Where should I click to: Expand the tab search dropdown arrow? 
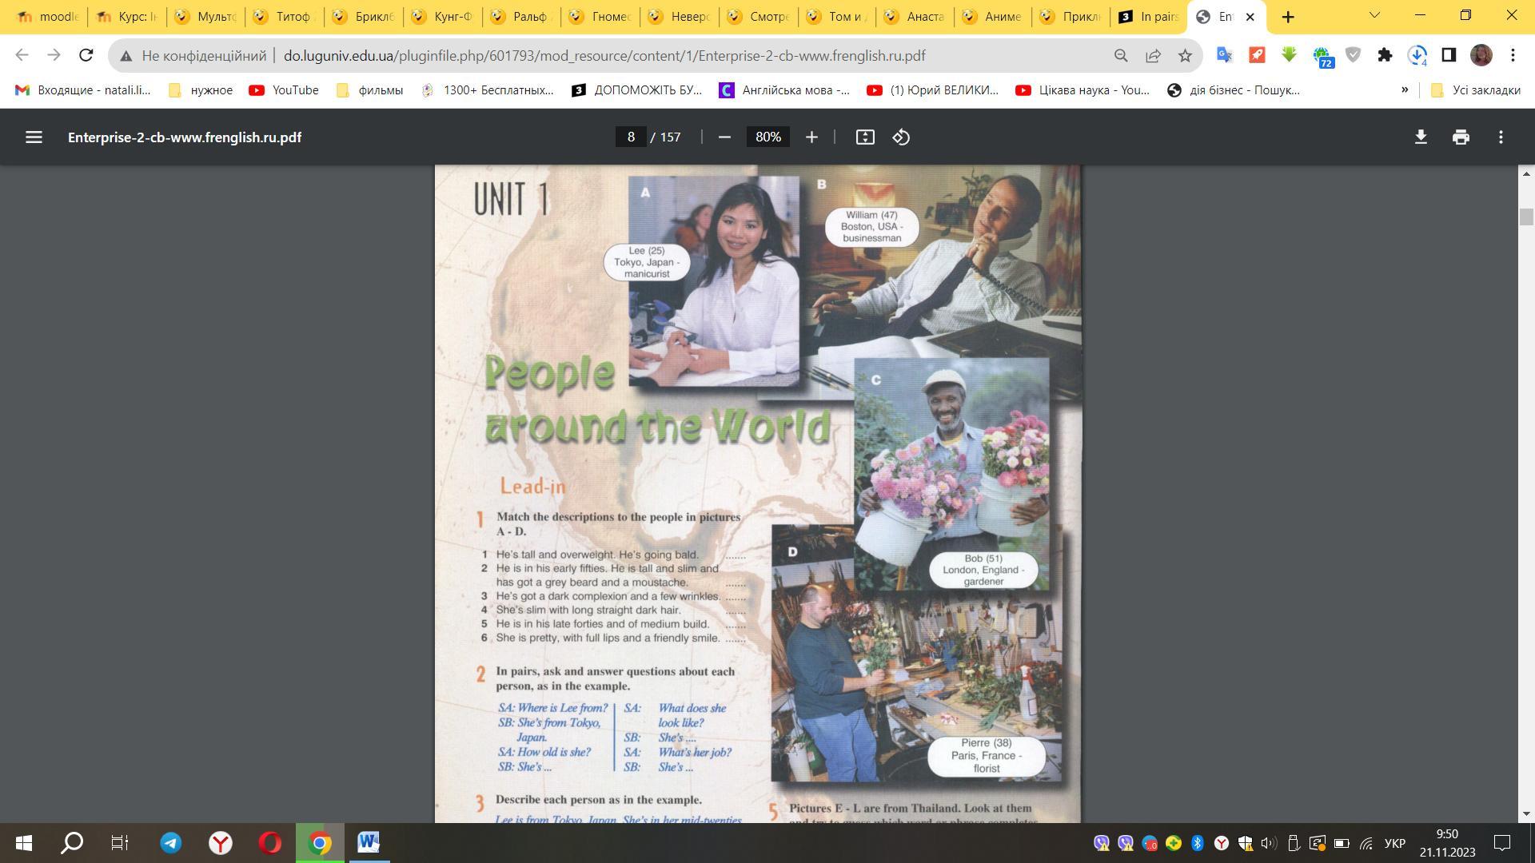coord(1374,15)
